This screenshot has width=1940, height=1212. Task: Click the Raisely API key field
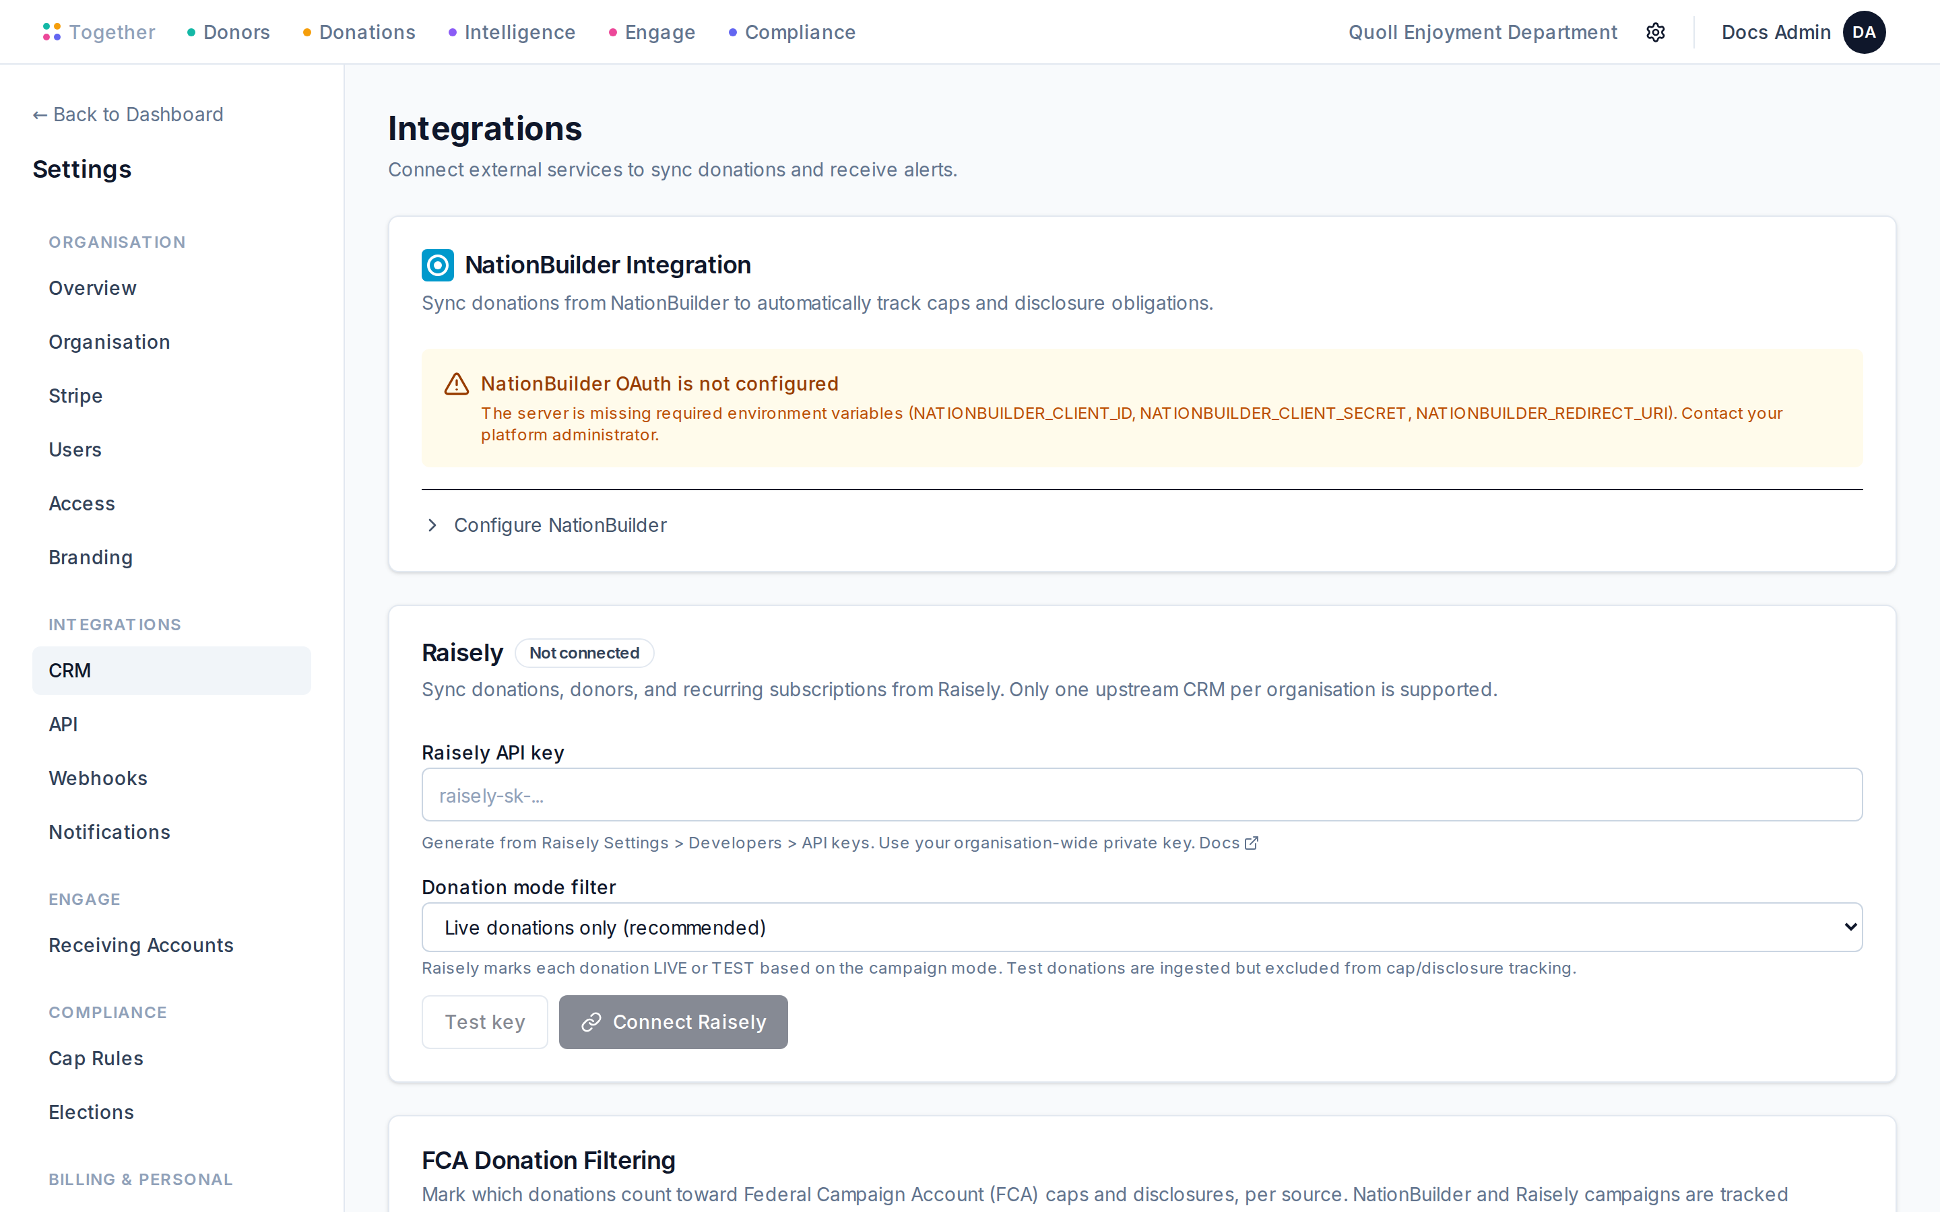[1142, 795]
